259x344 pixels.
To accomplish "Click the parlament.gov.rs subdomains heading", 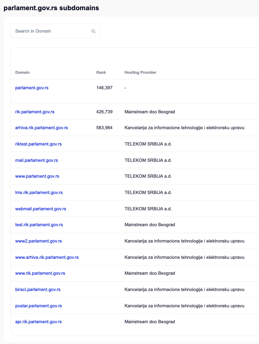I will coord(51,8).
